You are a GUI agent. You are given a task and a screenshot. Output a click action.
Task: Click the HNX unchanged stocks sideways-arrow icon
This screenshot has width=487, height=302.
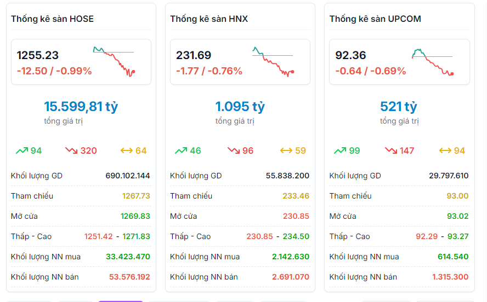tap(286, 150)
